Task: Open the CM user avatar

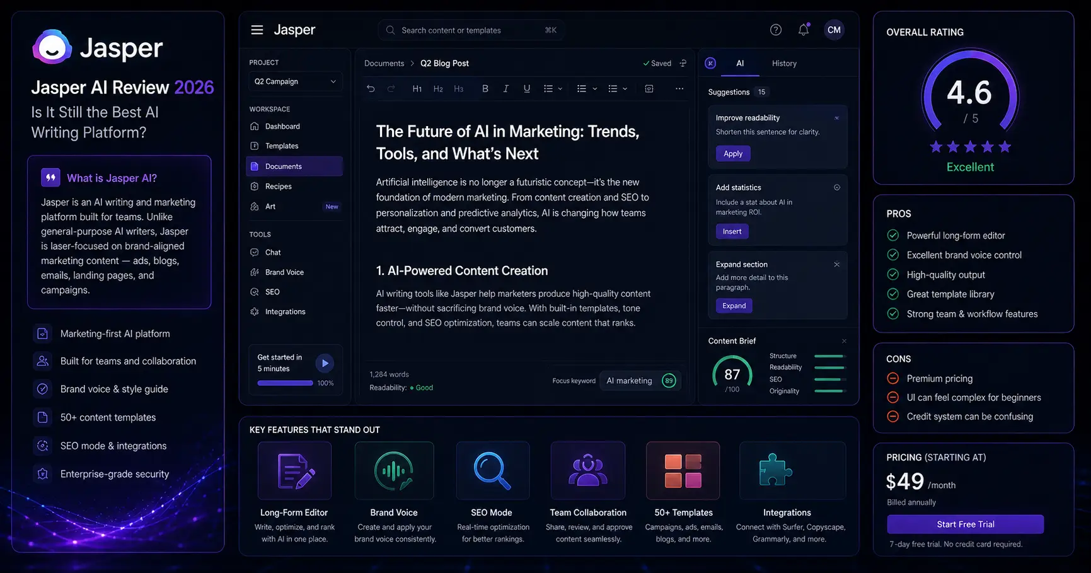Action: point(834,30)
